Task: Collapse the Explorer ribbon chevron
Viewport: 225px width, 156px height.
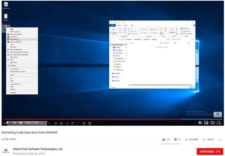Action: (x=192, y=25)
